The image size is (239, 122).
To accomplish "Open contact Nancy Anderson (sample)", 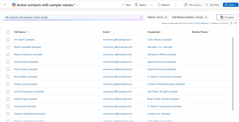I will click(x=28, y=54).
